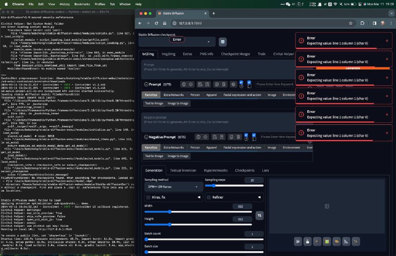Open images output directory folder icon
The image size is (396, 256).
pyautogui.click(x=298, y=242)
